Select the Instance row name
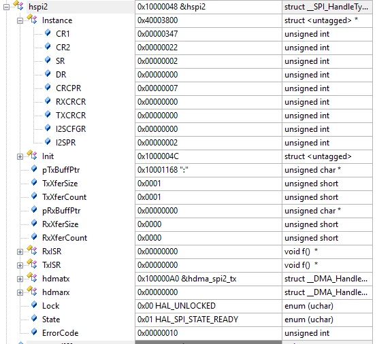 [x=57, y=20]
